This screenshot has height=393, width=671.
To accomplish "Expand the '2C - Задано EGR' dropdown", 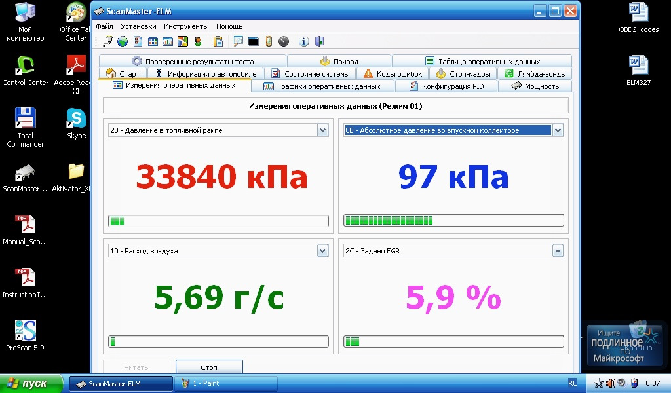I will tap(558, 251).
